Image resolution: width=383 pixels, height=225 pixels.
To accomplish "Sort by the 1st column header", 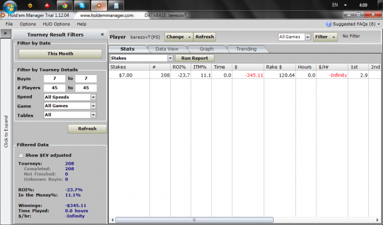I will [358, 67].
